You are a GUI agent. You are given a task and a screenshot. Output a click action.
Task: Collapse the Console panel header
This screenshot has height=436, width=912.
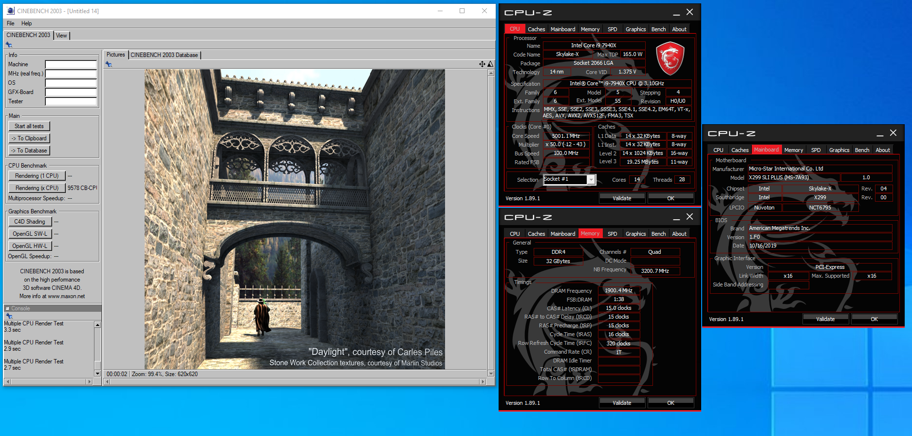coord(7,308)
